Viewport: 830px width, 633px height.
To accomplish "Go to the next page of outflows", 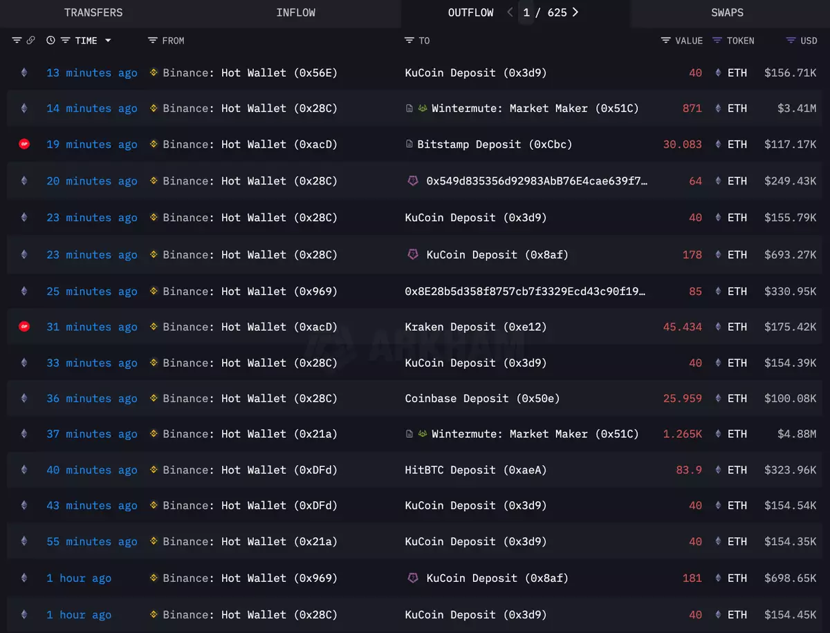I will (575, 12).
